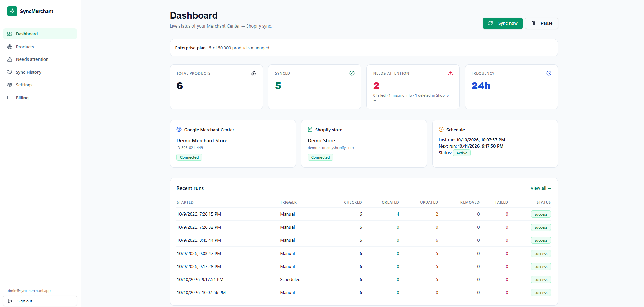Click the 24h frequency value
The image size is (644, 307).
click(x=481, y=86)
